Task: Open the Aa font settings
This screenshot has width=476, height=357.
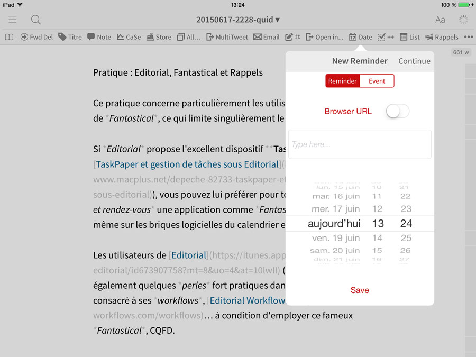Action: click(x=440, y=20)
